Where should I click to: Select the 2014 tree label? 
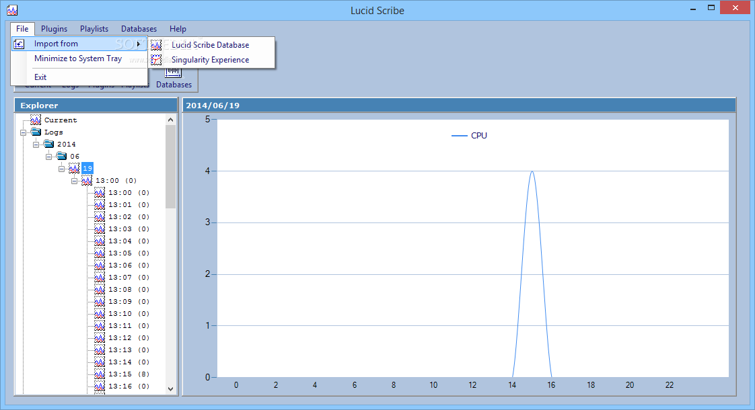coord(67,145)
